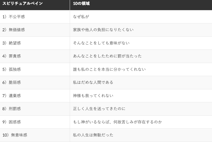Select the 8）刑罰感 row label
Viewport: 212px width, 142px height.
coord(12,109)
